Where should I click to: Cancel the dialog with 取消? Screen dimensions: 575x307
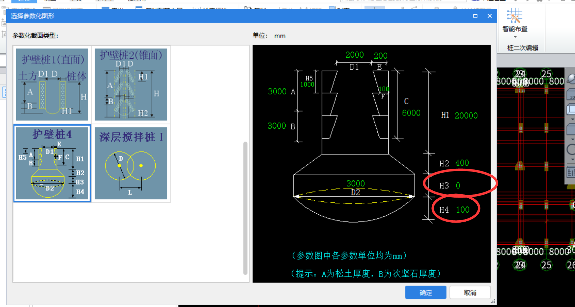[x=470, y=293]
